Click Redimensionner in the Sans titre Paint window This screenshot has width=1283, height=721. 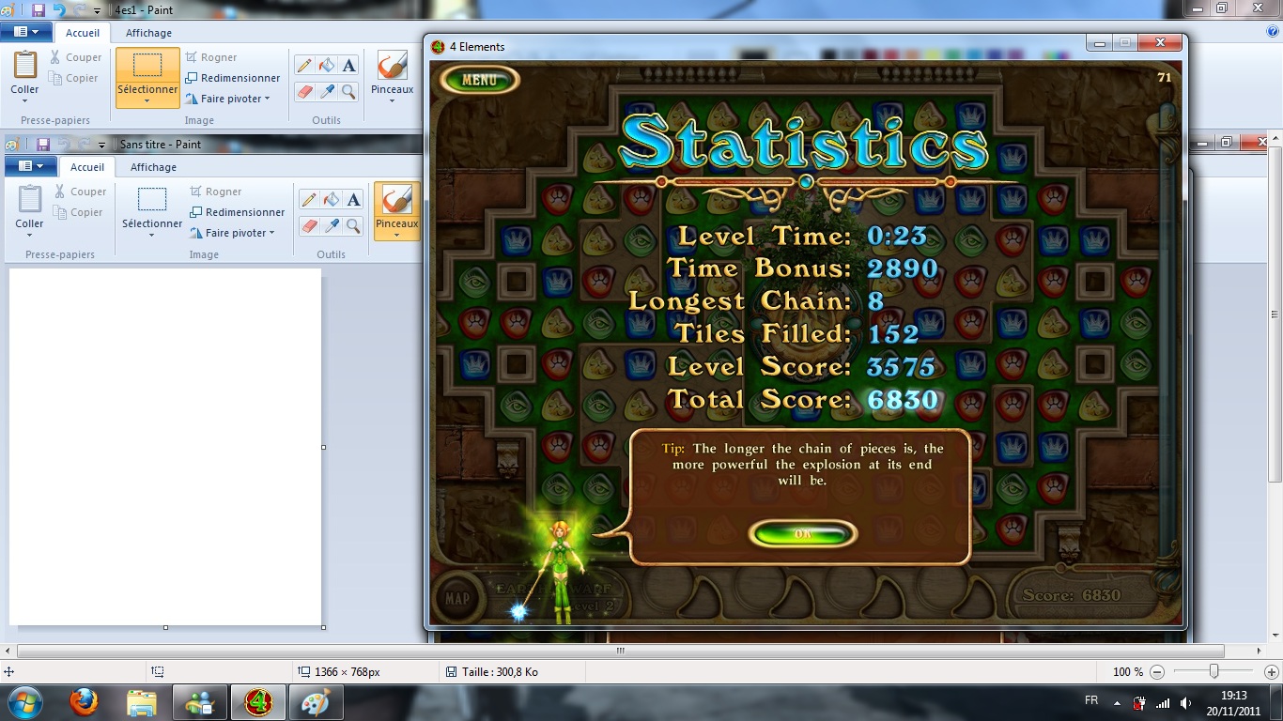[238, 212]
